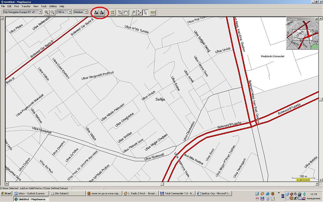Image resolution: width=323 pixels, height=202 pixels.
Task: Select the Zoom tool in toolbar
Action: pos(120,12)
